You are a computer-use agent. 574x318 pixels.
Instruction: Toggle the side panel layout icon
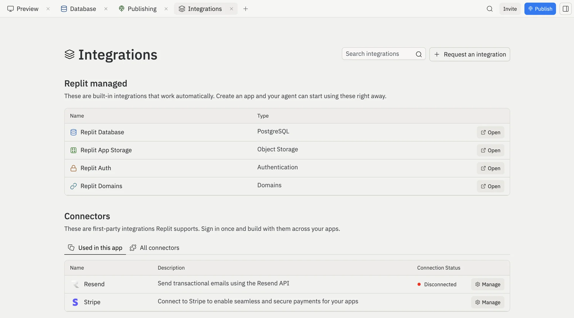click(566, 9)
